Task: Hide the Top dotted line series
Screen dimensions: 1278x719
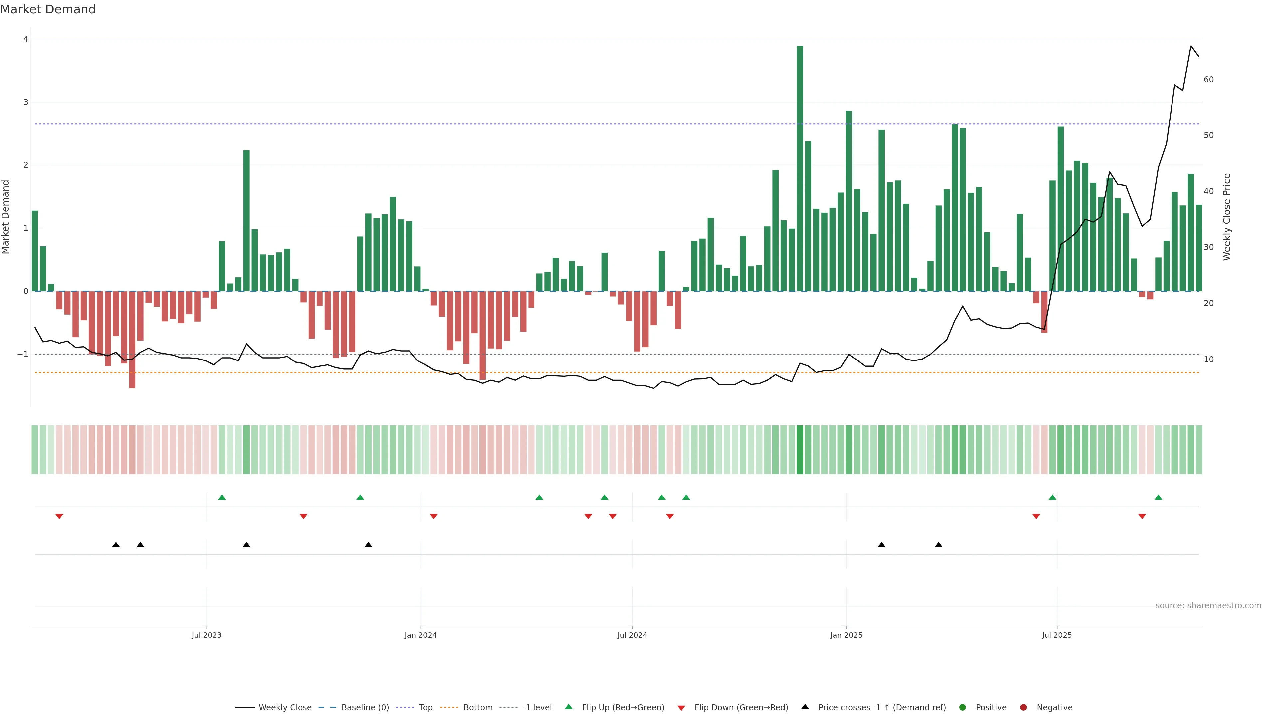Action: tap(425, 708)
